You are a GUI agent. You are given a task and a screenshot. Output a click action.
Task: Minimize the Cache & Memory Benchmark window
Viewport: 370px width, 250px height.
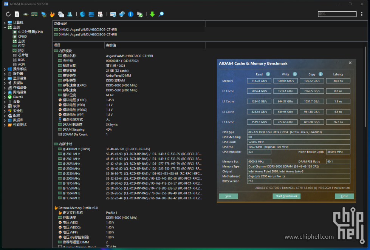338,63
